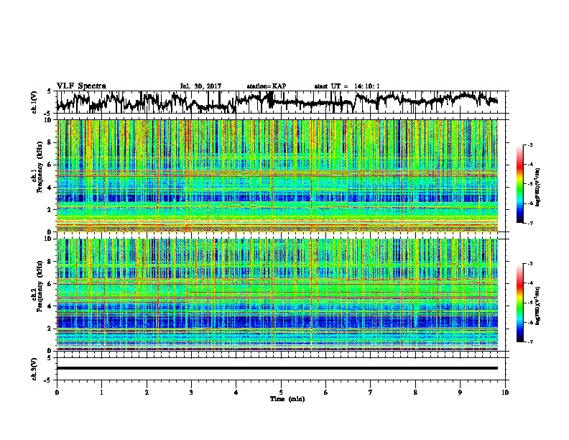Click time axis tick label "3"
Image resolution: width=569 pixels, height=440 pixels.
[191, 393]
